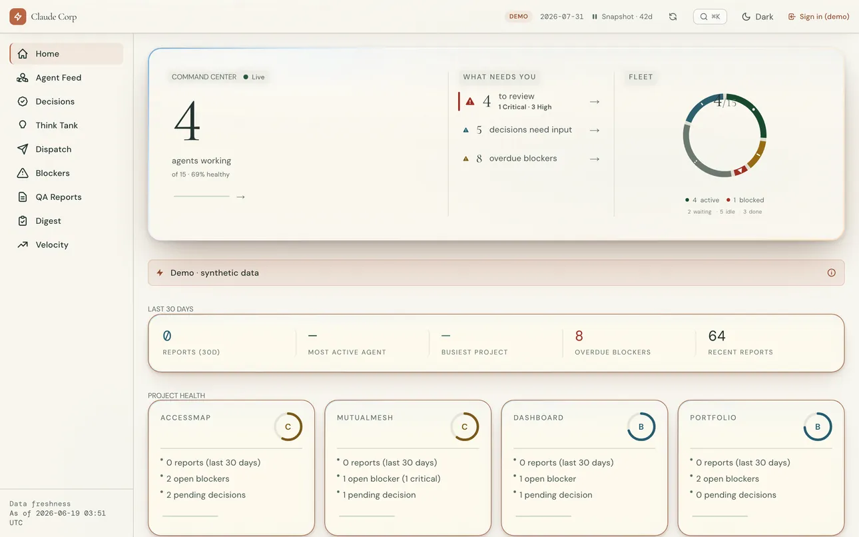859x537 pixels.
Task: Open the Blockers page
Action: (x=67, y=173)
